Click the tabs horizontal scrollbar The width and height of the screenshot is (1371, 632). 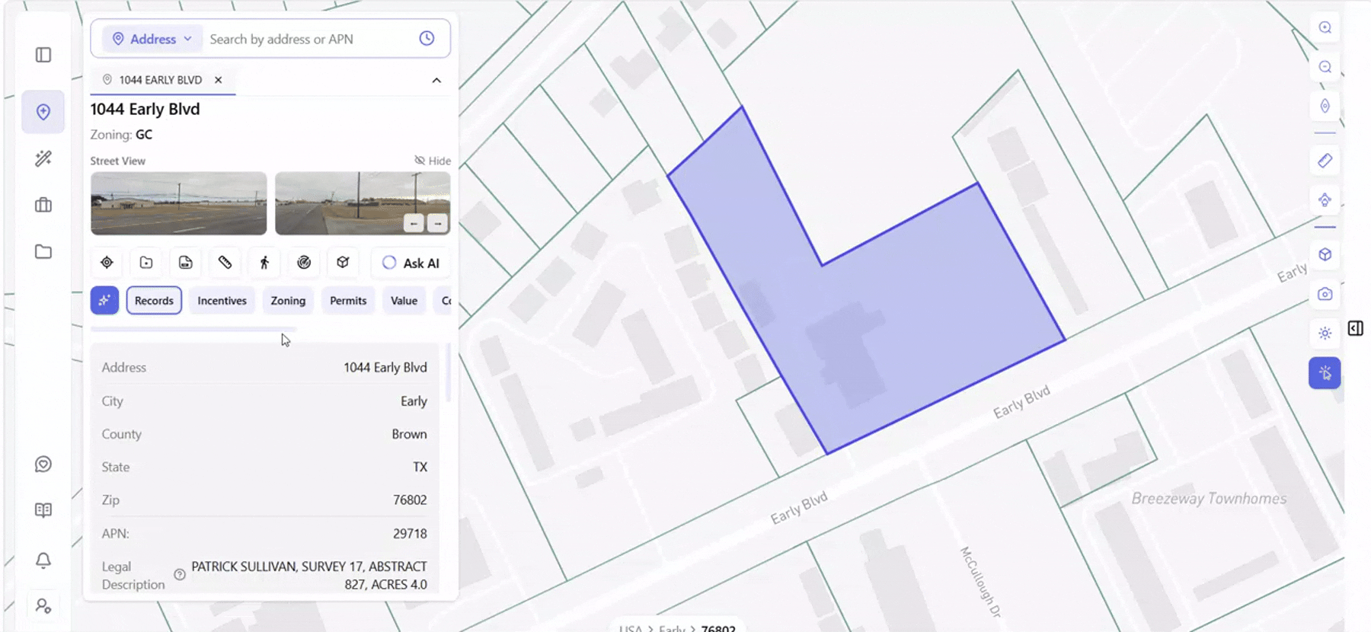pyautogui.click(x=193, y=329)
